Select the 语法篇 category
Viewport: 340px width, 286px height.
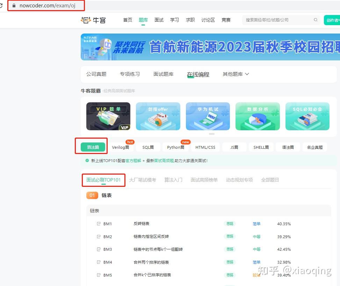tap(288, 147)
